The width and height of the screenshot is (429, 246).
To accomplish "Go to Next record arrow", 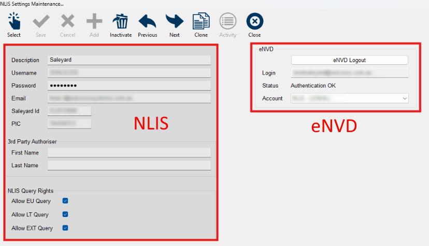I will pos(175,22).
